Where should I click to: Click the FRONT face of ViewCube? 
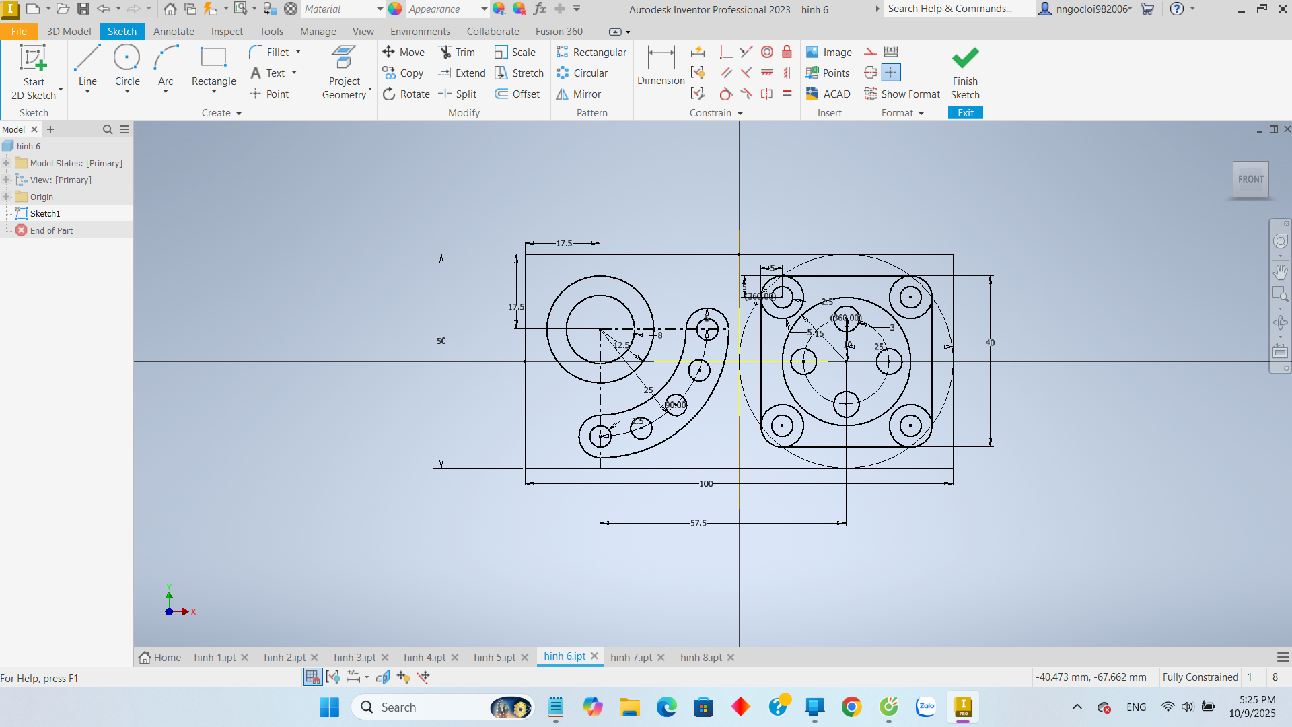coord(1250,179)
